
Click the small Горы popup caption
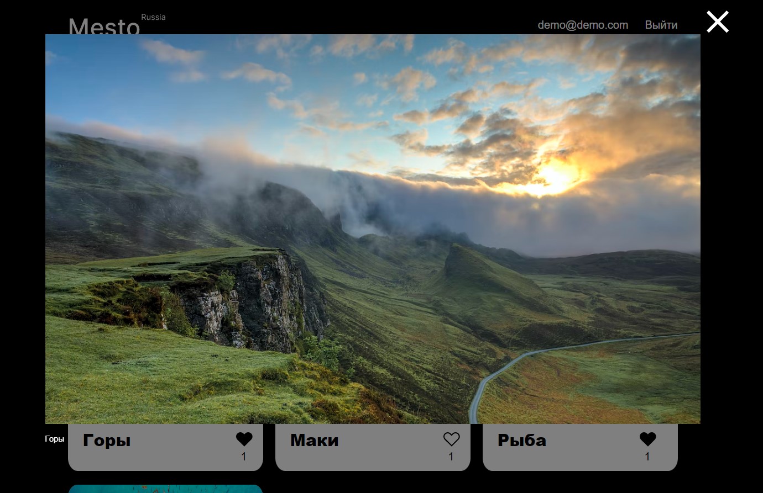pyautogui.click(x=55, y=439)
